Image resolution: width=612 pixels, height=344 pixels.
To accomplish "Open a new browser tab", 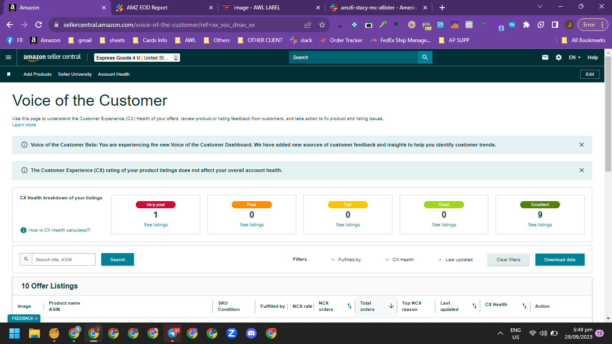I will coord(442,8).
